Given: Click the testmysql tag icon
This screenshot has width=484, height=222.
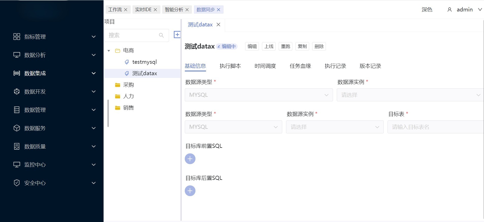Looking at the screenshot, I should pos(127,62).
